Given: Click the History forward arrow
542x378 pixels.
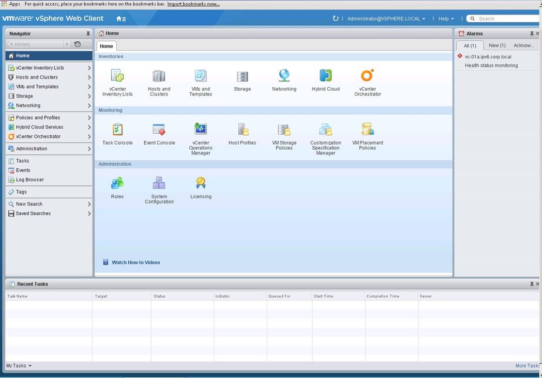Looking at the screenshot, I should [67, 44].
